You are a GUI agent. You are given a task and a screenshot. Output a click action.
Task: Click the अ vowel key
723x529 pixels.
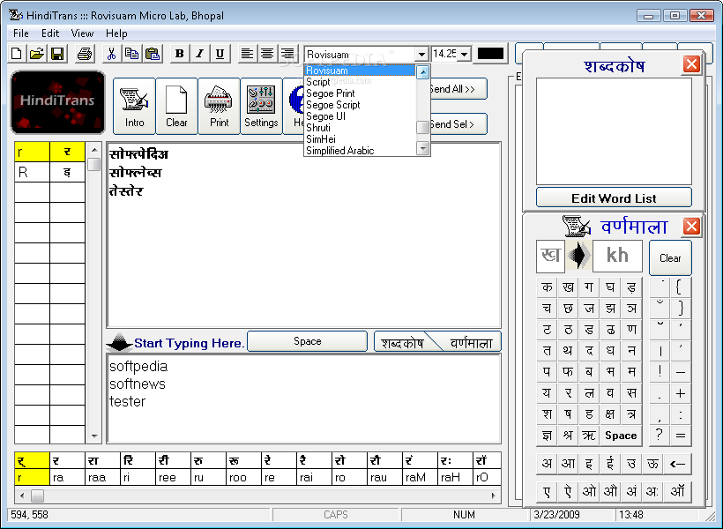point(547,464)
